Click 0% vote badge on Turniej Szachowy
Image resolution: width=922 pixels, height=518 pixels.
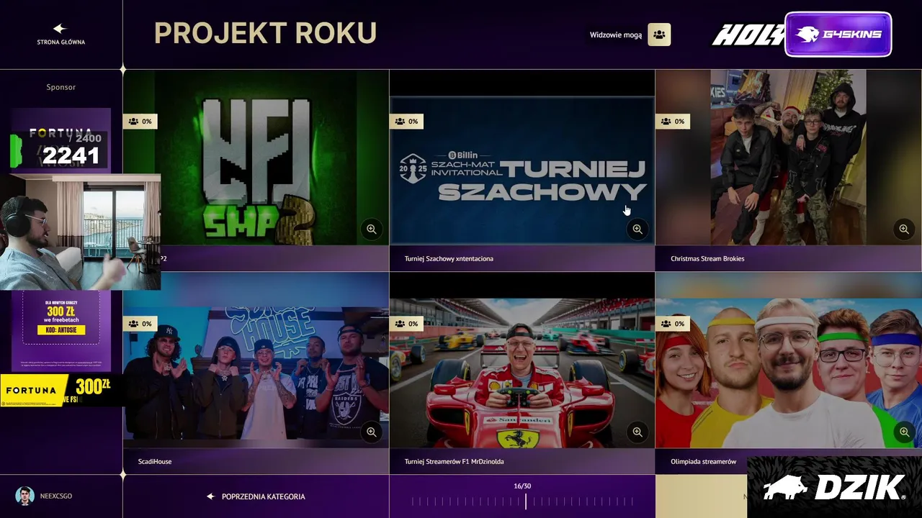[x=406, y=122]
